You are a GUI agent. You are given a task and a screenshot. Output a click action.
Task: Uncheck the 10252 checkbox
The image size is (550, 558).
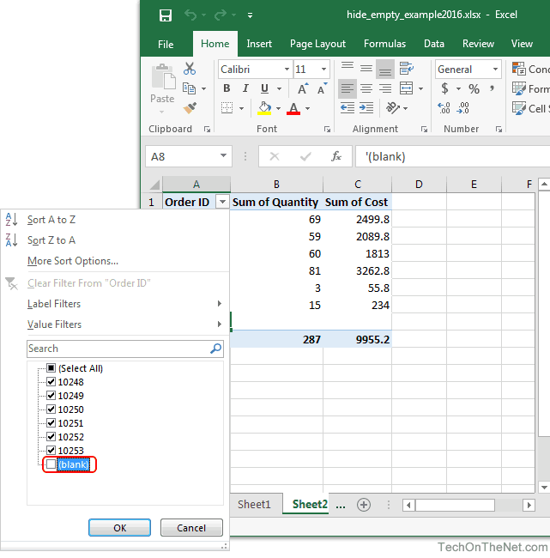click(x=51, y=437)
